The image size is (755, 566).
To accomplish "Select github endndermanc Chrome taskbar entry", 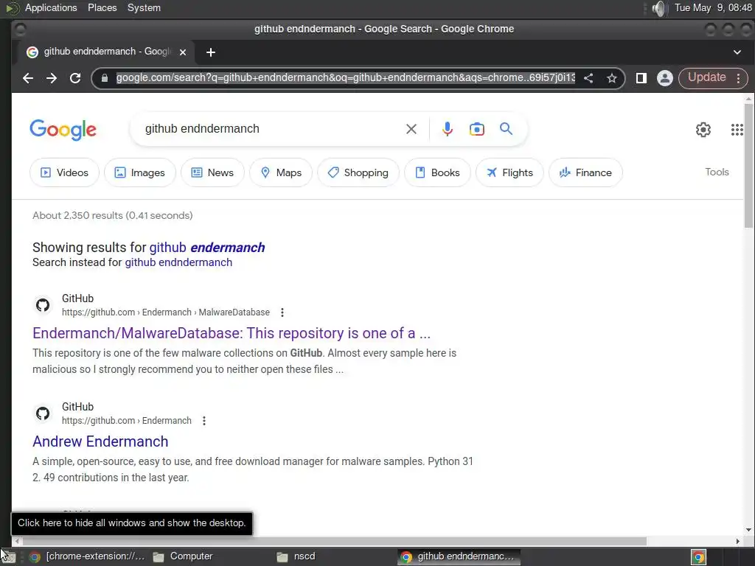I will pos(459,556).
